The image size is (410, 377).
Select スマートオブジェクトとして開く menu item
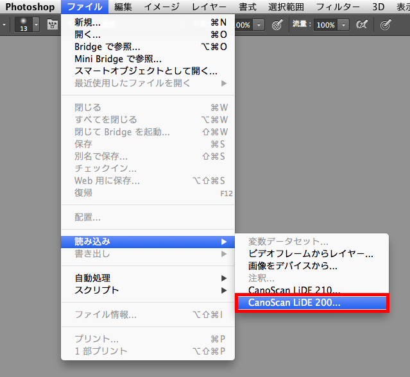[x=146, y=71]
